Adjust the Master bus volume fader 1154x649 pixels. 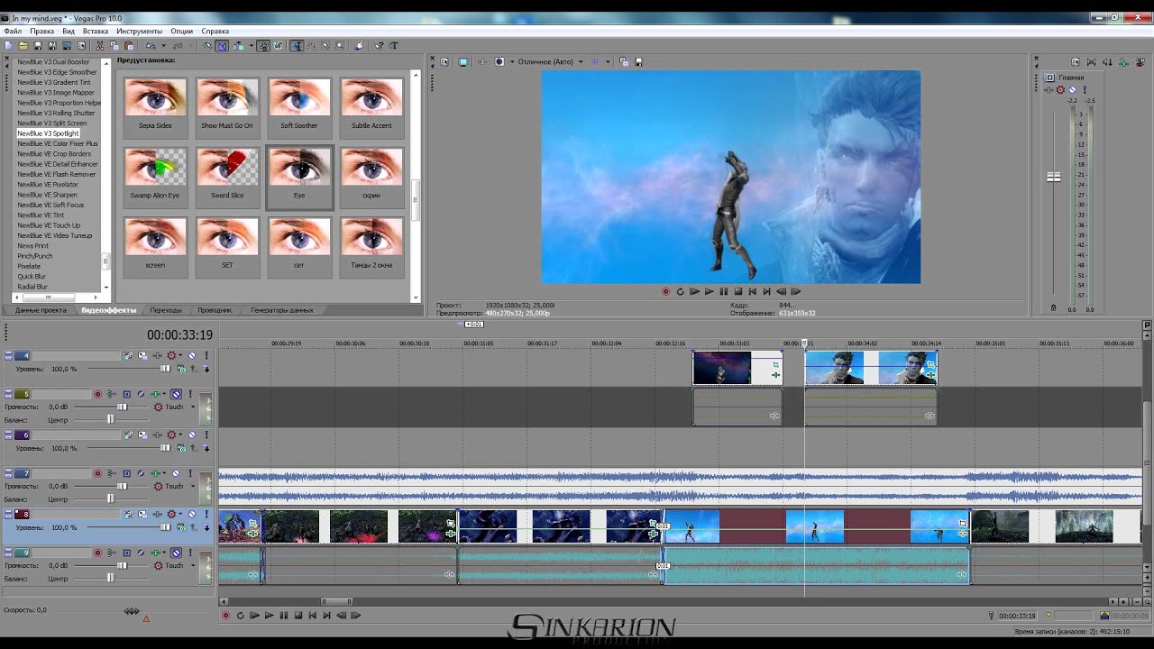[x=1053, y=177]
